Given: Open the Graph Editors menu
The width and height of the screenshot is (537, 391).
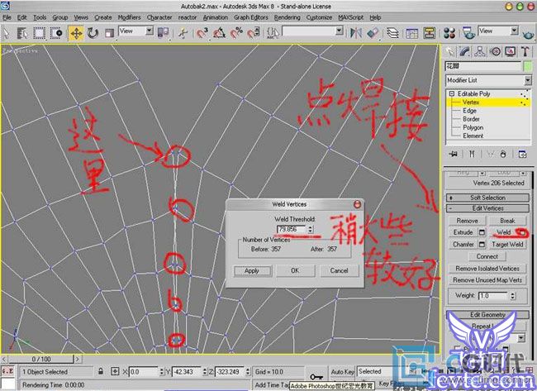Looking at the screenshot, I should [x=251, y=17].
